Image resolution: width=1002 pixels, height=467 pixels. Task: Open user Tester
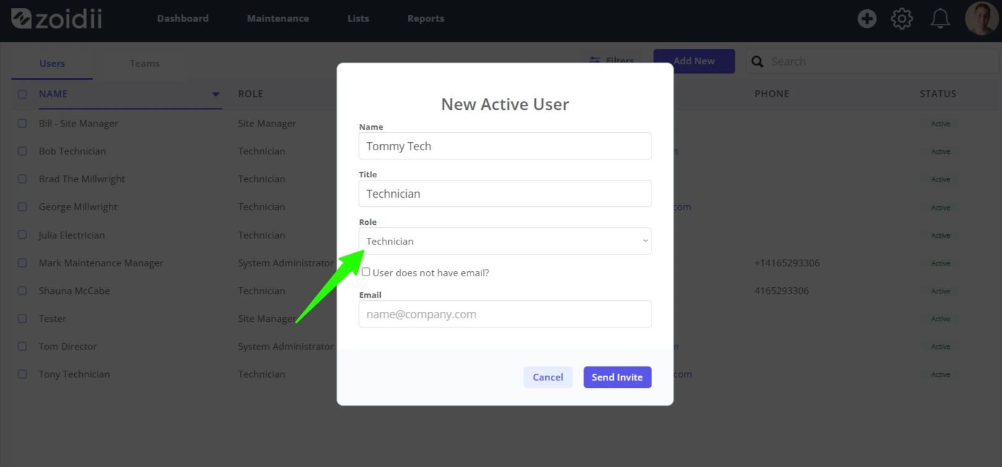[x=53, y=319]
